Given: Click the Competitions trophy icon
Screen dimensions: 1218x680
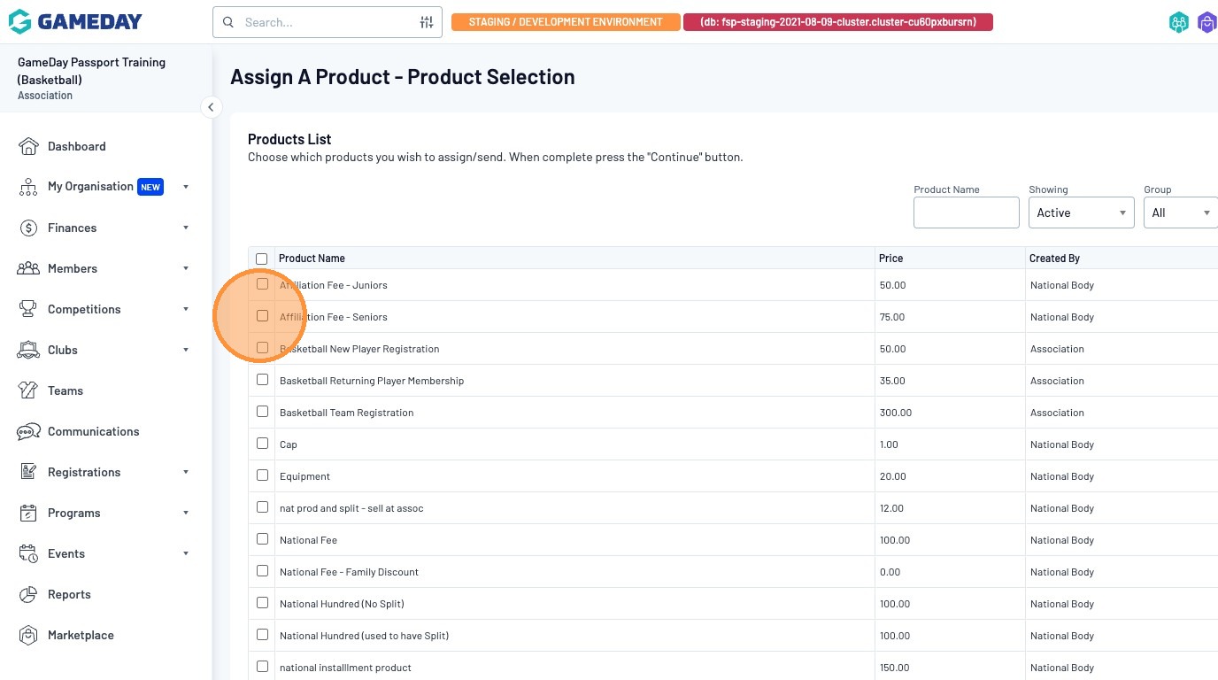Looking at the screenshot, I should point(28,309).
